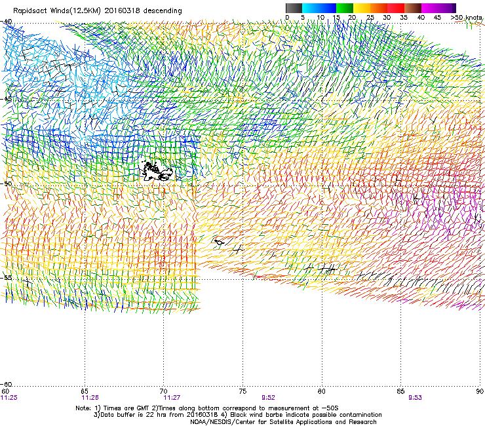Click the '85' longitude axis label

point(400,391)
